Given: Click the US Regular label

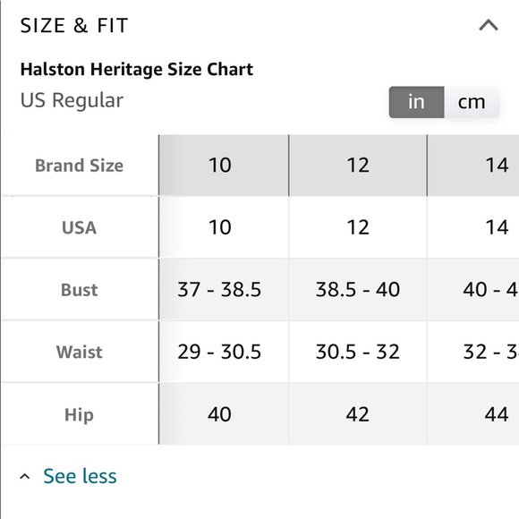Looking at the screenshot, I should 72,100.
